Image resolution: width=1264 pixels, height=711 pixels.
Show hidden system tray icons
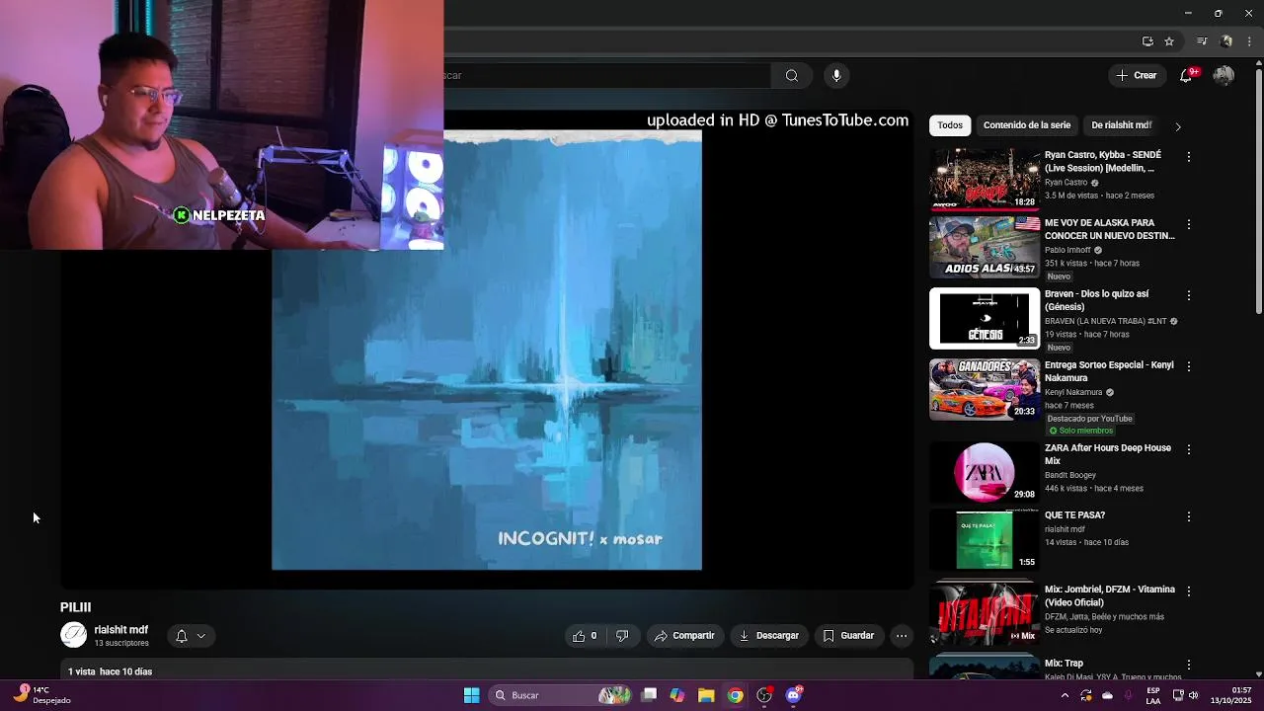pyautogui.click(x=1065, y=695)
